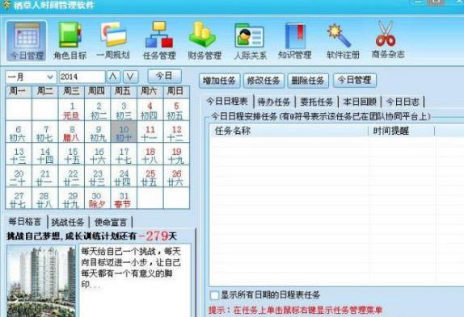Image resolution: width=464 pixels, height=317 pixels.
Task: Click 今日管理 button beside 删除任务
Action: [x=355, y=80]
